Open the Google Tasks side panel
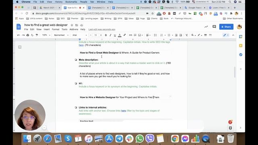 [x=241, y=55]
